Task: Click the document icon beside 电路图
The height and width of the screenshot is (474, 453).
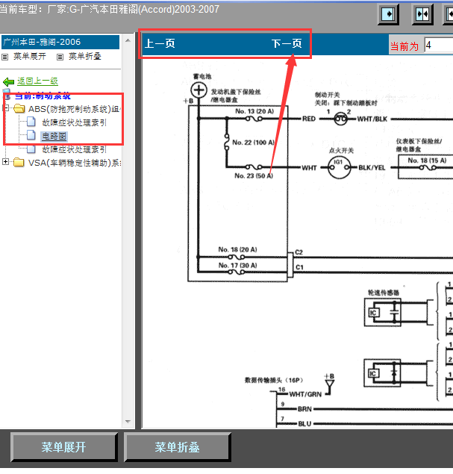Action: click(31, 135)
